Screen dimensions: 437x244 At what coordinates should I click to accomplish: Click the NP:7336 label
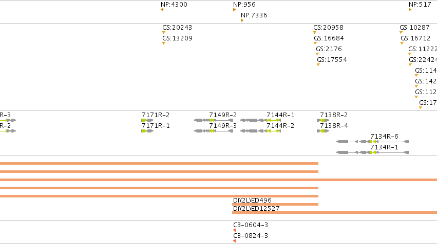pyautogui.click(x=254, y=15)
